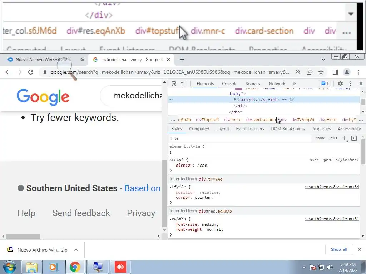Bookmark this page with the star icon
This screenshot has width=366, height=274.
[x=321, y=72]
